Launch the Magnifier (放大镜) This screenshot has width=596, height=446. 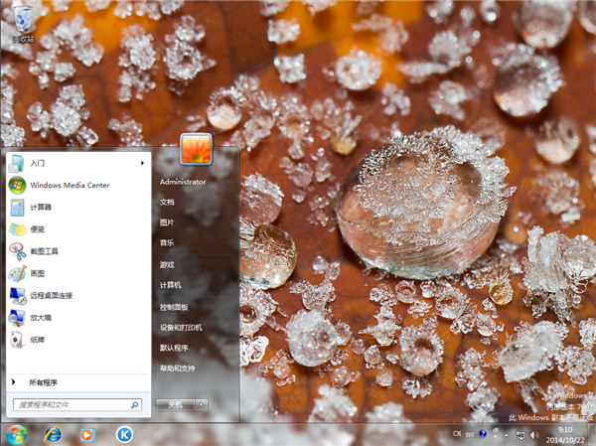coord(40,317)
